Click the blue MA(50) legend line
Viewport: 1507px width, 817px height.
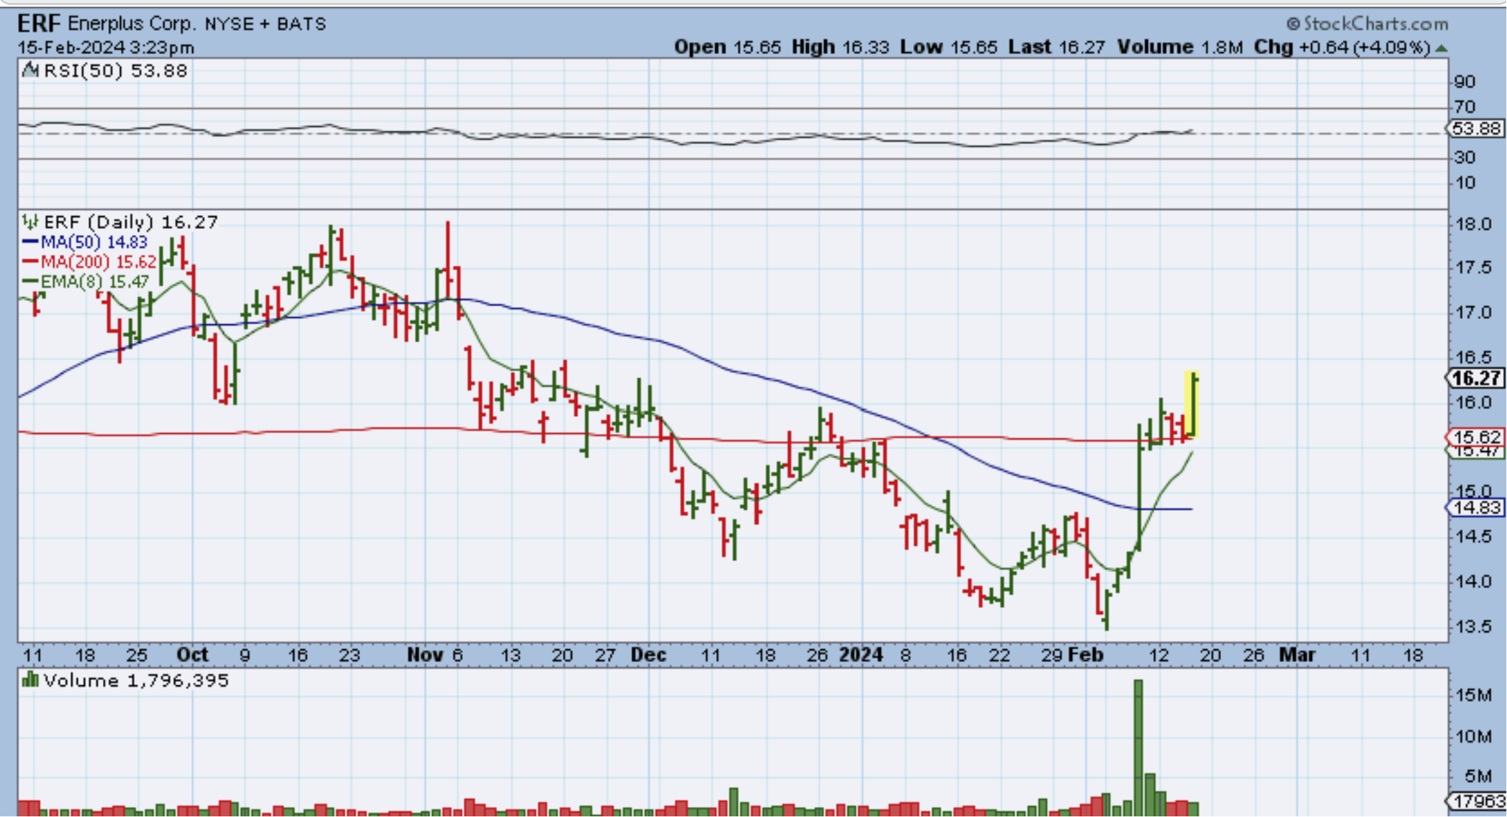(x=31, y=242)
